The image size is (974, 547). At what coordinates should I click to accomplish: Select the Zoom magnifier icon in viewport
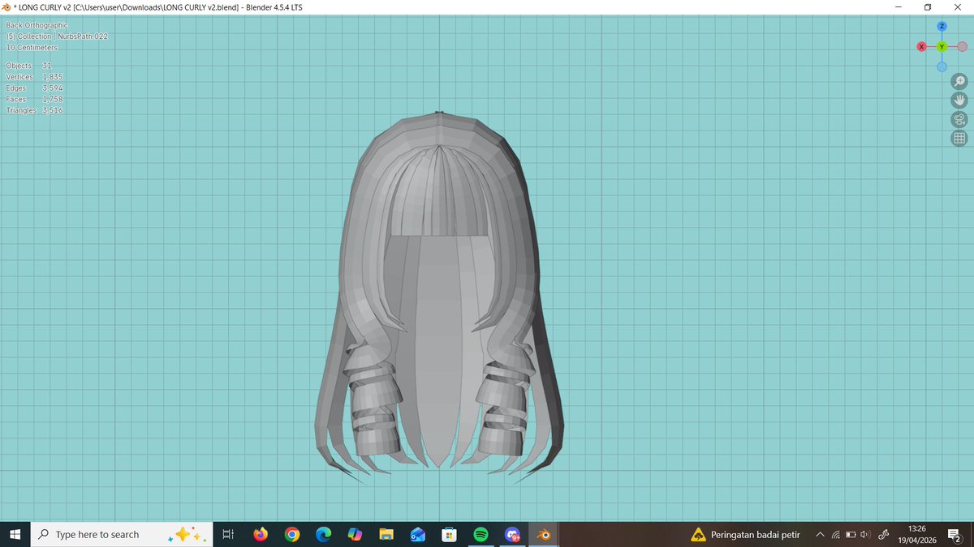(959, 81)
